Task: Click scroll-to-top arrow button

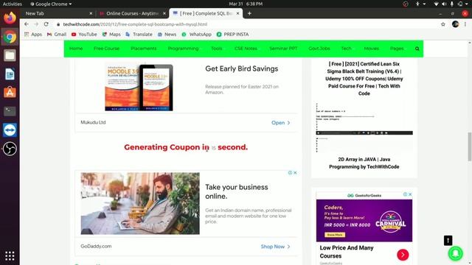Action: [448, 241]
